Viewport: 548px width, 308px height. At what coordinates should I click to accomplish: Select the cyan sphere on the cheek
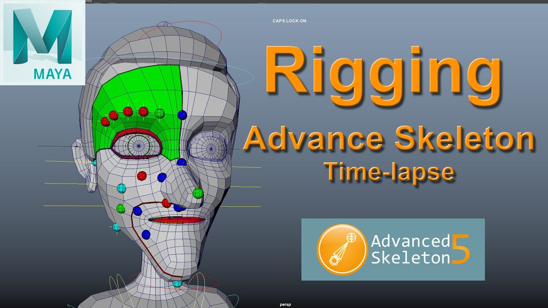[x=122, y=188]
